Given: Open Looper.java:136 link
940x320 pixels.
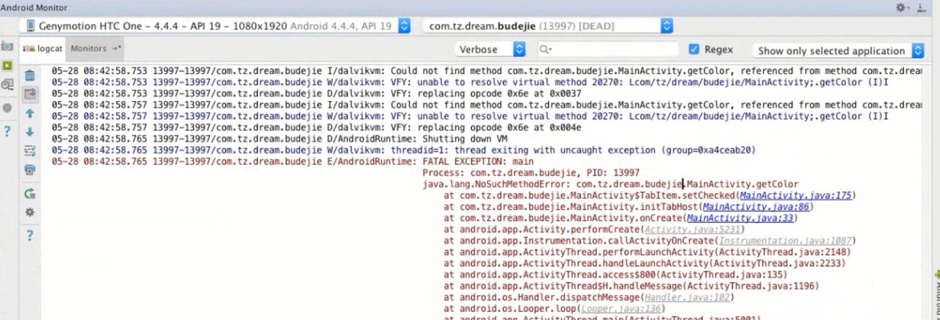Looking at the screenshot, I should tap(622, 309).
